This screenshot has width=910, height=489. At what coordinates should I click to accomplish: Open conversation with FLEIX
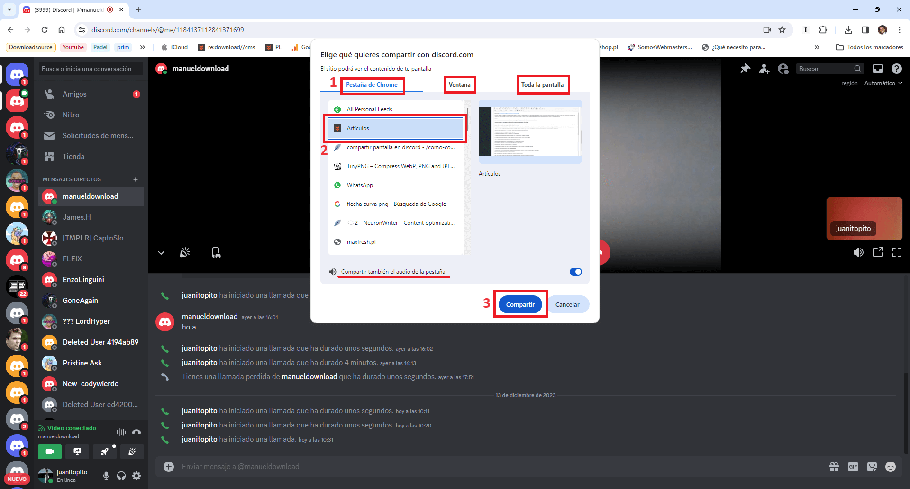pos(91,259)
